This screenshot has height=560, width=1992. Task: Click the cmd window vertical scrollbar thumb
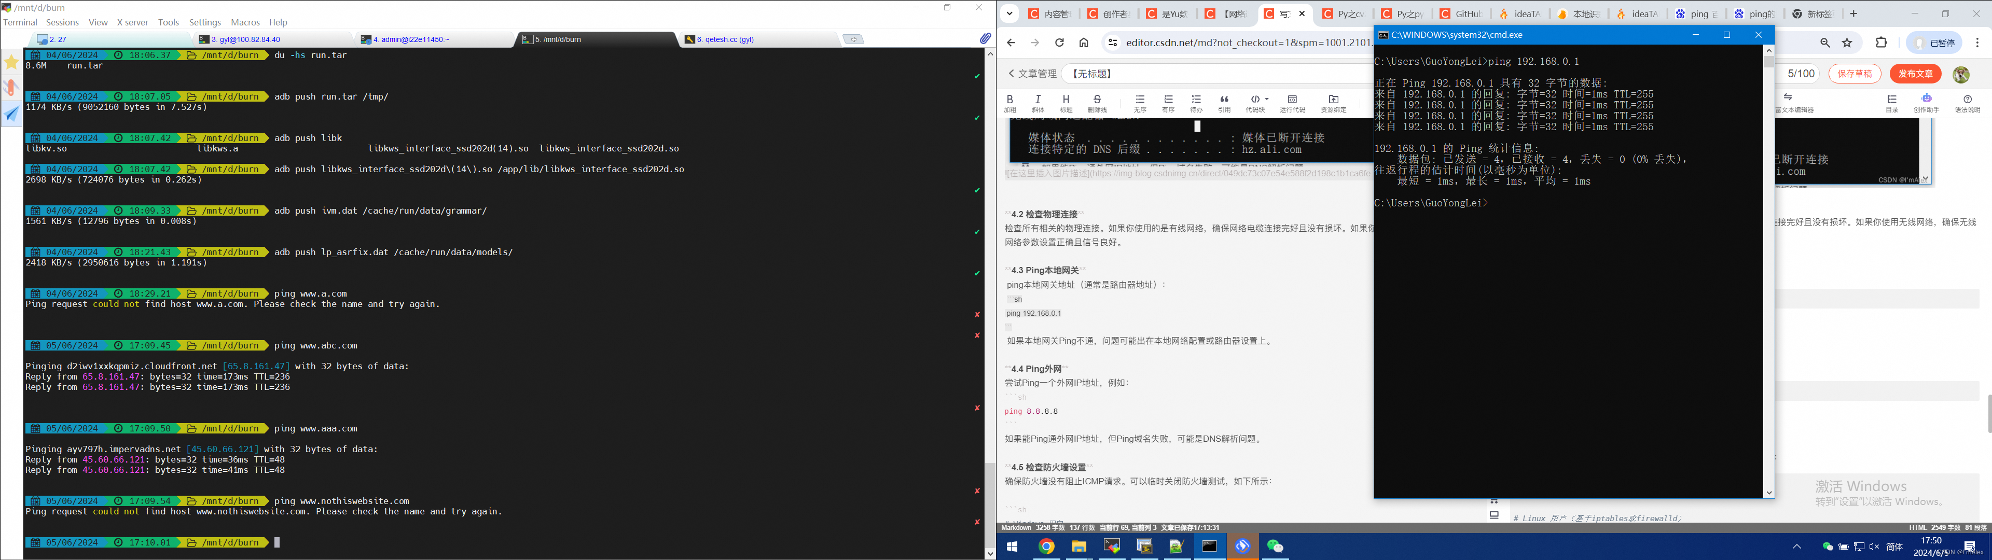1768,61
